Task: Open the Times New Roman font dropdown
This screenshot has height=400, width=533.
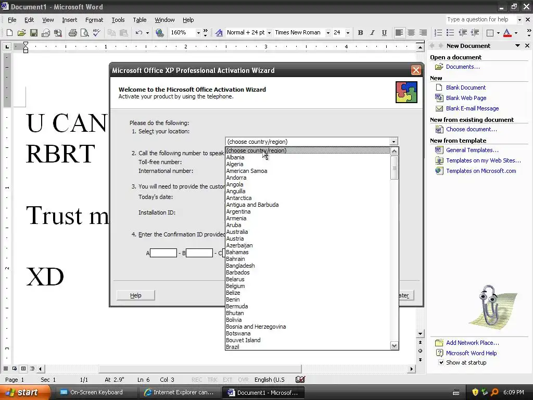Action: (x=328, y=33)
